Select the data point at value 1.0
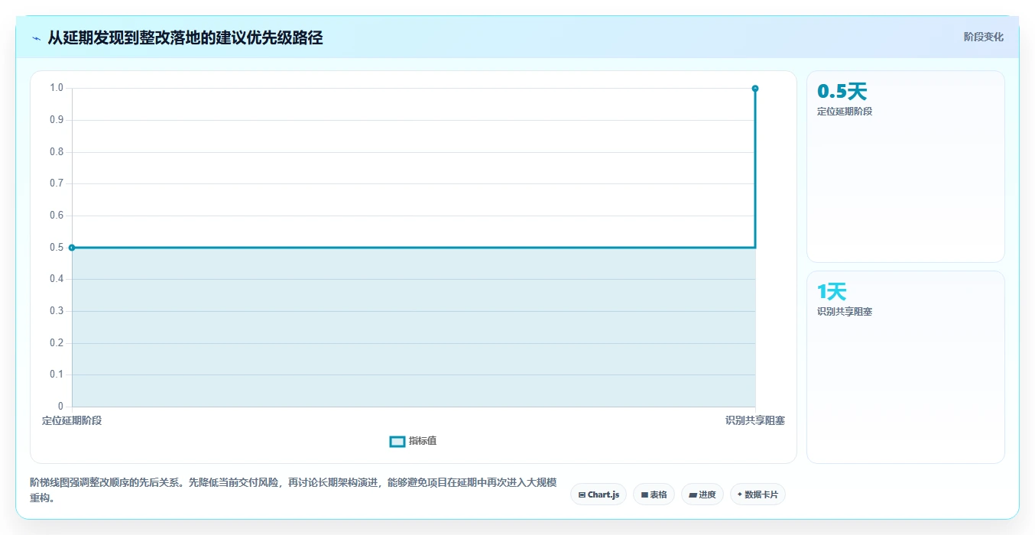This screenshot has height=535, width=1035. pyautogui.click(x=755, y=89)
